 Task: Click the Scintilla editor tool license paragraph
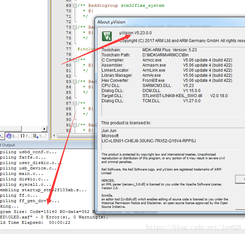pos(165,201)
